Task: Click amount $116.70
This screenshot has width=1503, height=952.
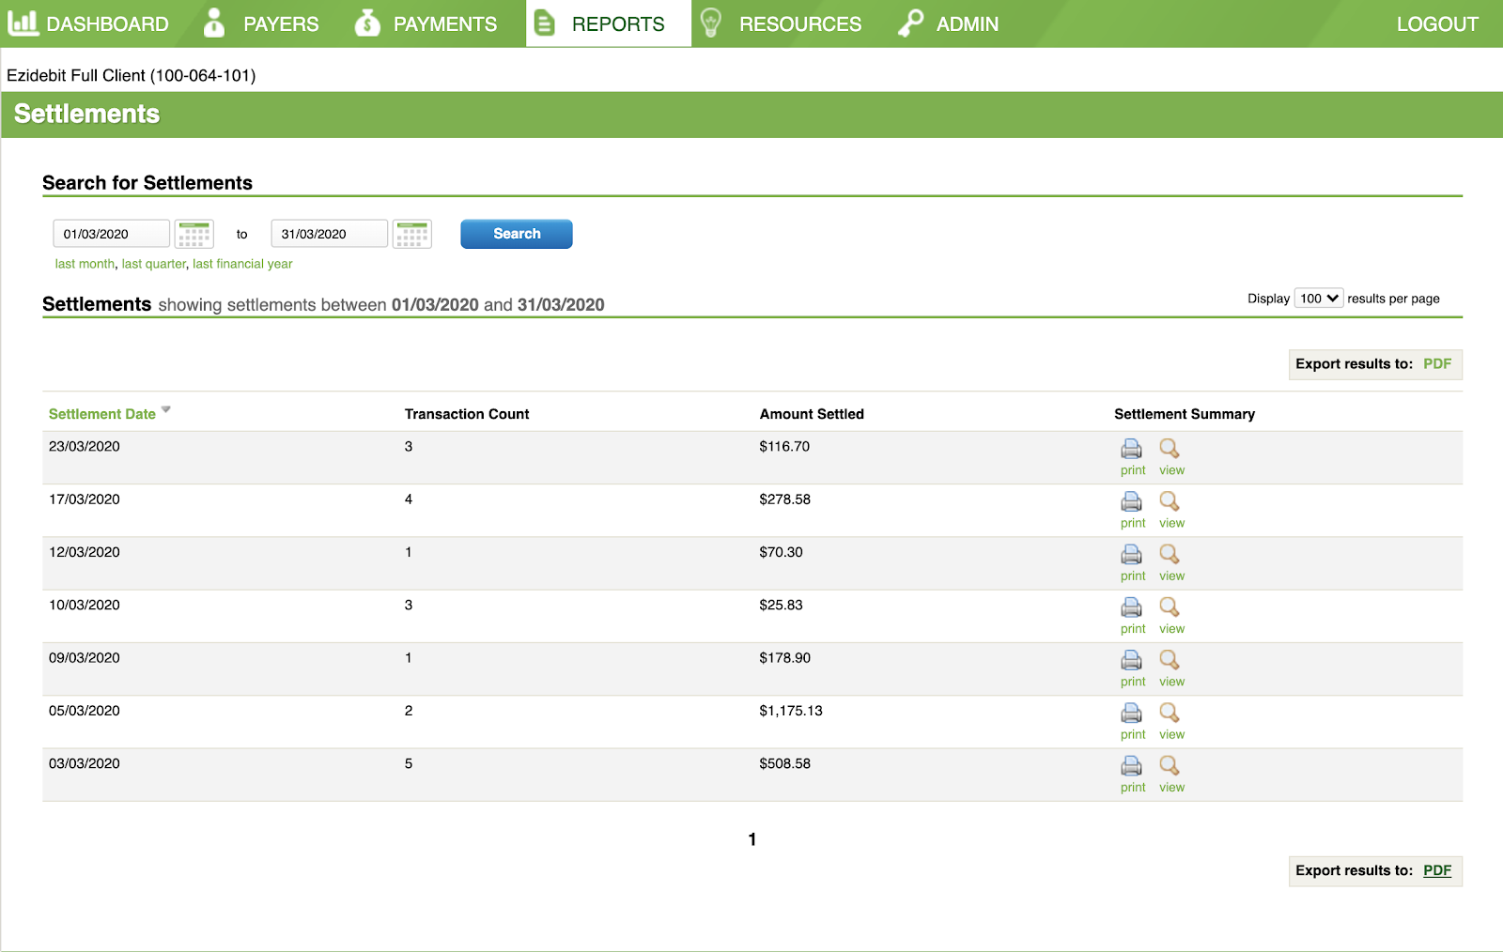Action: [784, 446]
